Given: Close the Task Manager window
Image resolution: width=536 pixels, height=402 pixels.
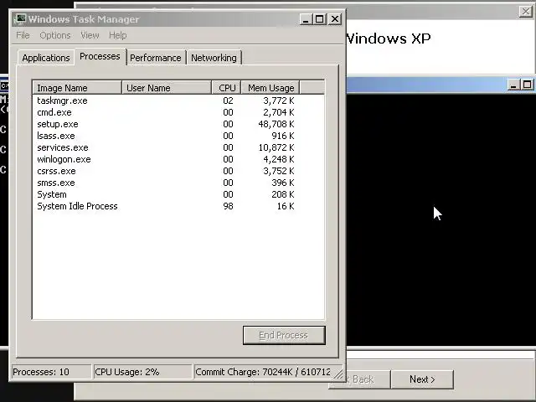Looking at the screenshot, I should click(x=335, y=19).
